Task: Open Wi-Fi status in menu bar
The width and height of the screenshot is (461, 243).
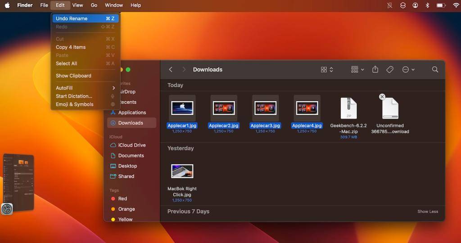Action: coord(456,5)
